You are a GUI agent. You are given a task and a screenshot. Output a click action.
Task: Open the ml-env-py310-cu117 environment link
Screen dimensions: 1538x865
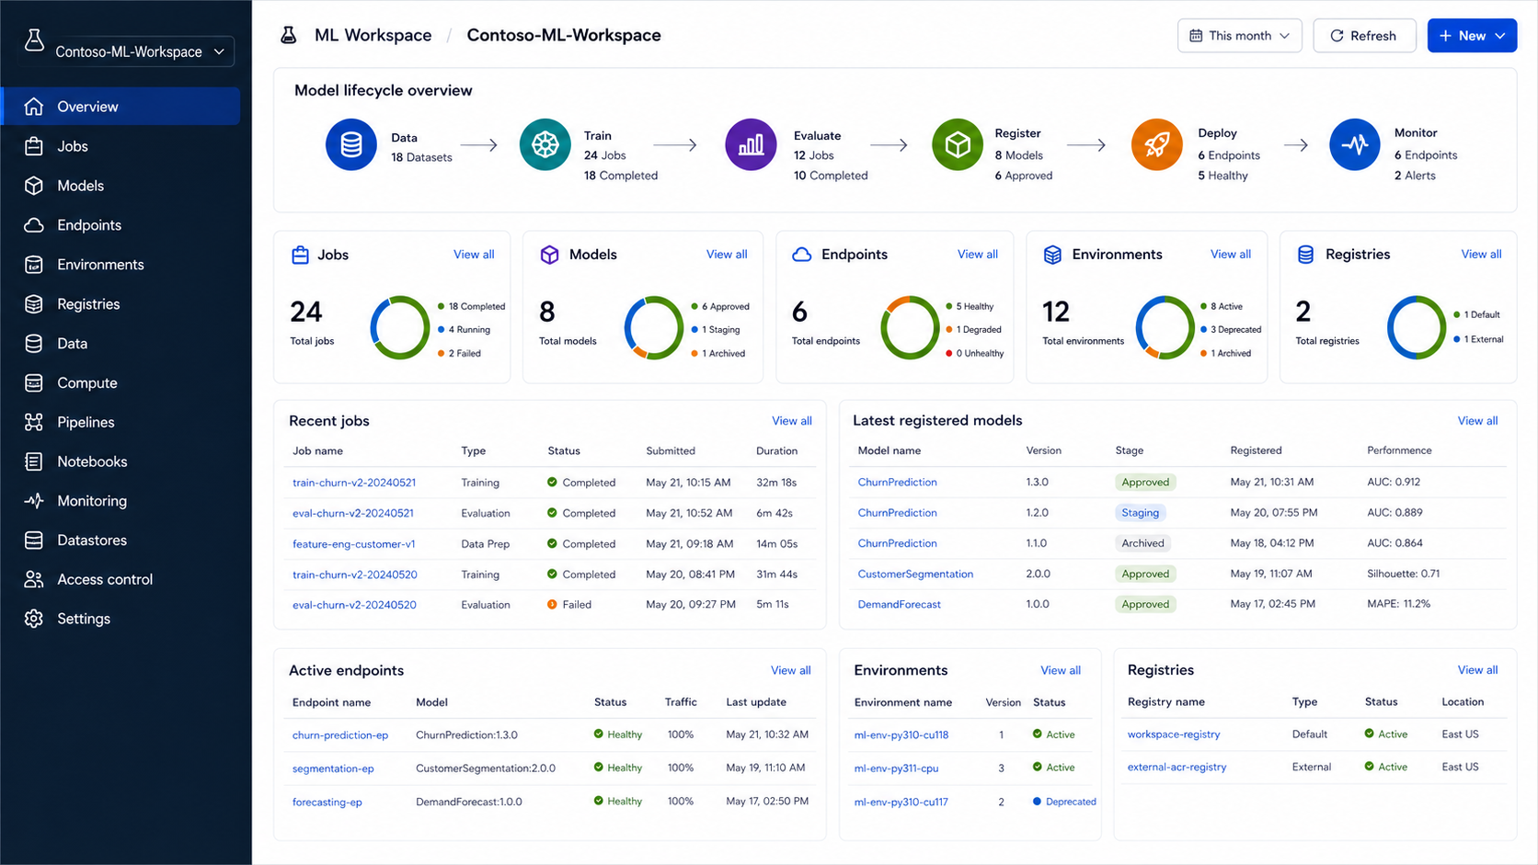point(901,802)
